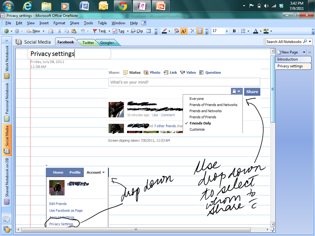
Task: Open Internet Explorer from the taskbar
Action: tap(27, 6)
